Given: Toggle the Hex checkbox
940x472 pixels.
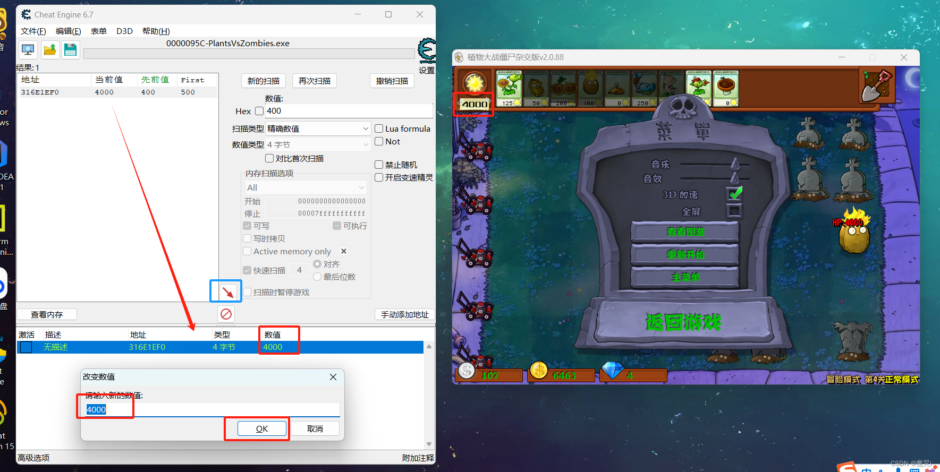Looking at the screenshot, I should 259,111.
